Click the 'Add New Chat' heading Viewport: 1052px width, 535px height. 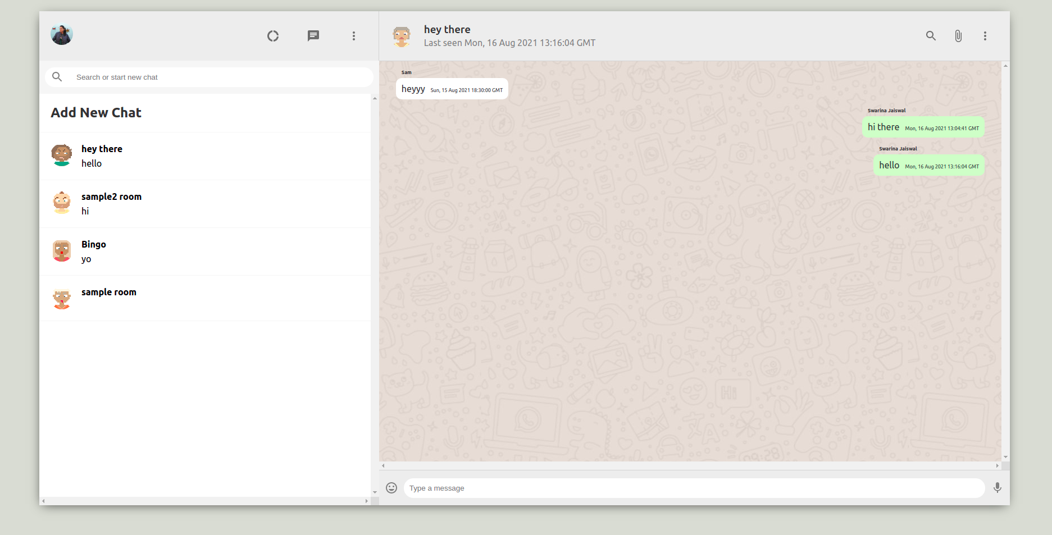coord(96,112)
